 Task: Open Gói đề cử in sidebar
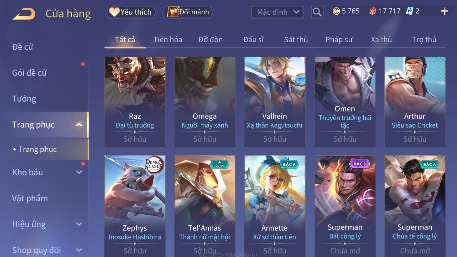[x=29, y=73]
